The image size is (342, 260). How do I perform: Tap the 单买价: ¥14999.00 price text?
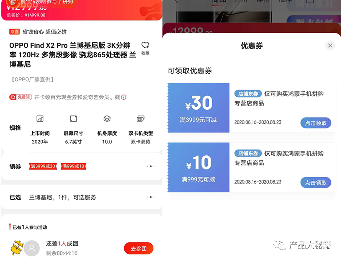(26, 15)
